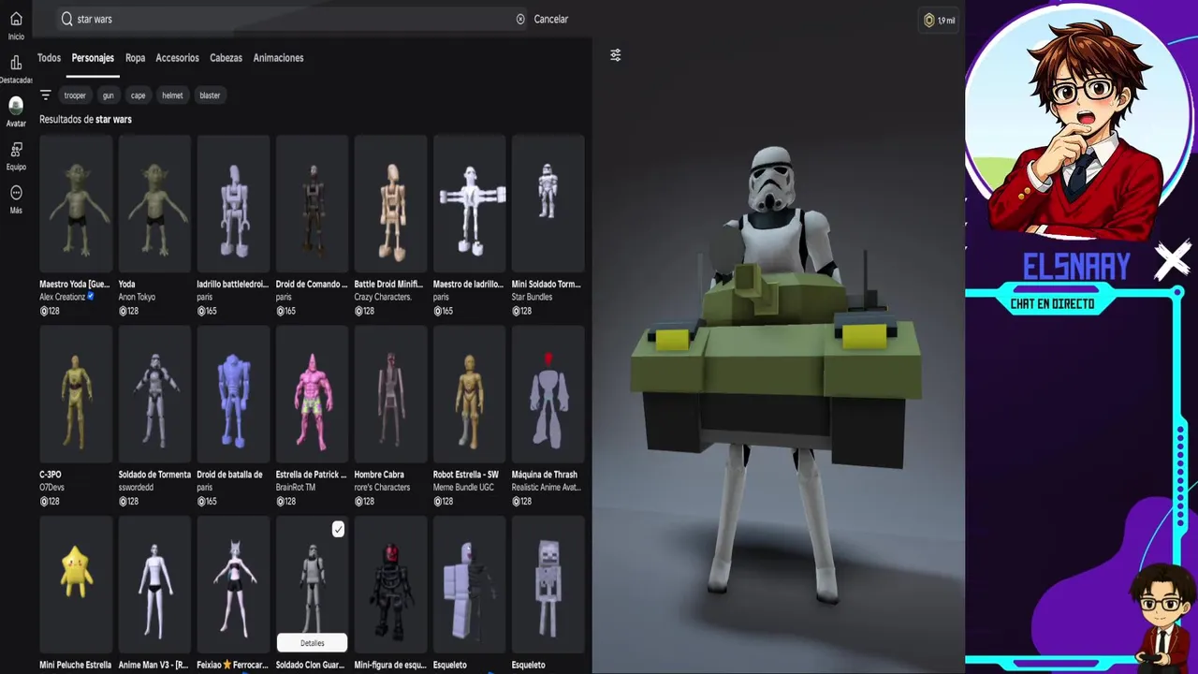Image resolution: width=1198 pixels, height=674 pixels.
Task: Select the Anime Man V3 thumbnail
Action: click(154, 585)
